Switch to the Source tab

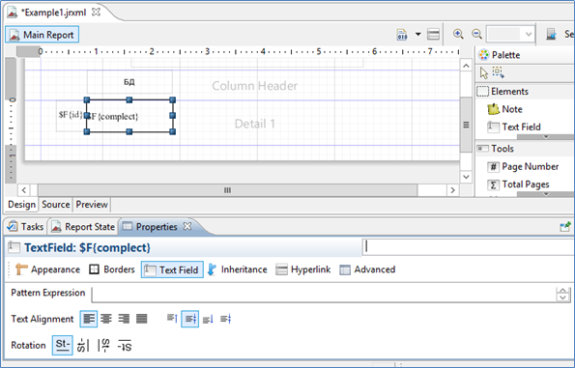[x=56, y=205]
